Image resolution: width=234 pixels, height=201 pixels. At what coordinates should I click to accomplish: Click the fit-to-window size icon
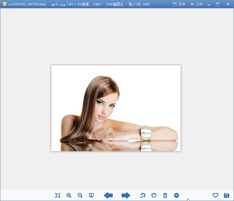click(58, 195)
